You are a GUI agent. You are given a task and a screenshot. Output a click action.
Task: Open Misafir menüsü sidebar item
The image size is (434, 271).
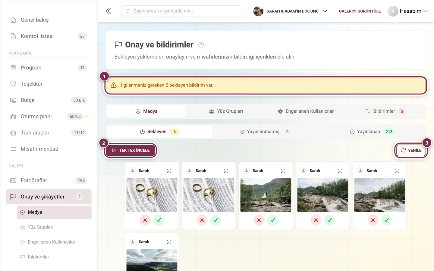pyautogui.click(x=49, y=149)
